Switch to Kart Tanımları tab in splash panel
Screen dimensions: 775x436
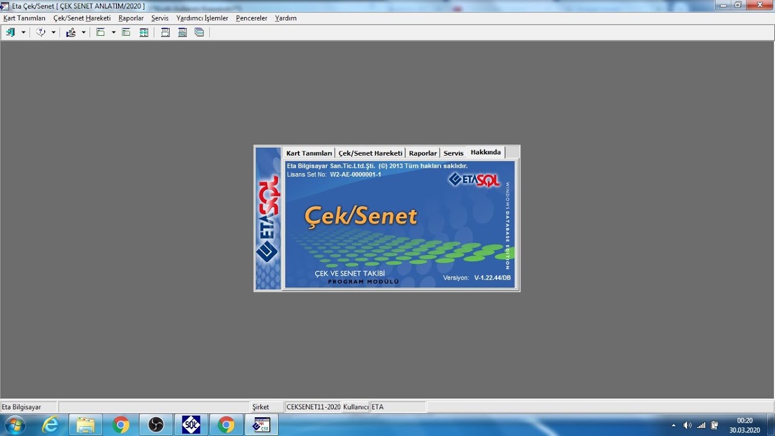click(309, 153)
